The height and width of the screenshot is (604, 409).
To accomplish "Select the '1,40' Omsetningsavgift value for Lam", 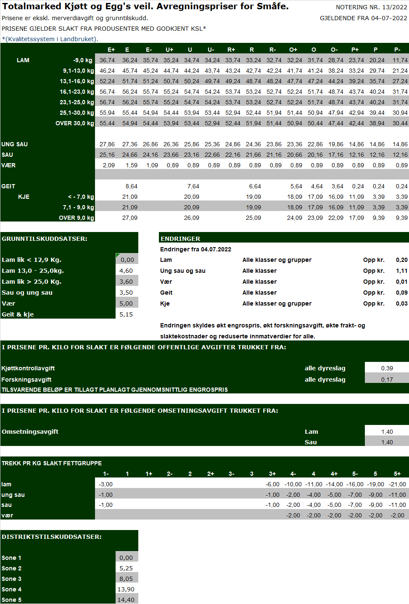I will (x=387, y=432).
